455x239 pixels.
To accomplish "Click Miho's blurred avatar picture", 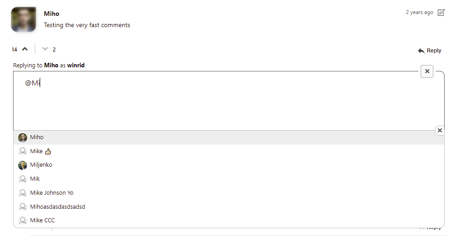I will [x=23, y=19].
